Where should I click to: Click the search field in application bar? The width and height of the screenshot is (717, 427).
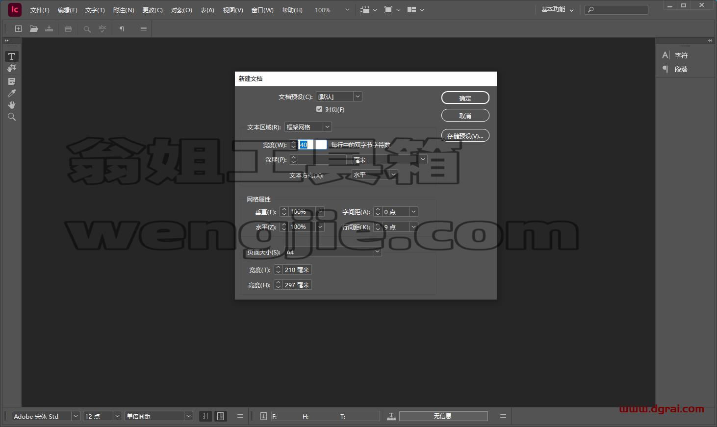pos(617,10)
